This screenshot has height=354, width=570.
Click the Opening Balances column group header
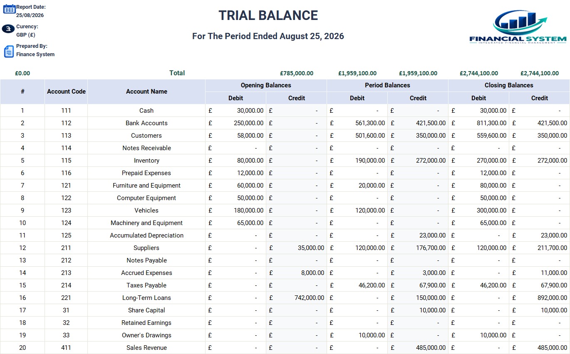[x=266, y=85]
